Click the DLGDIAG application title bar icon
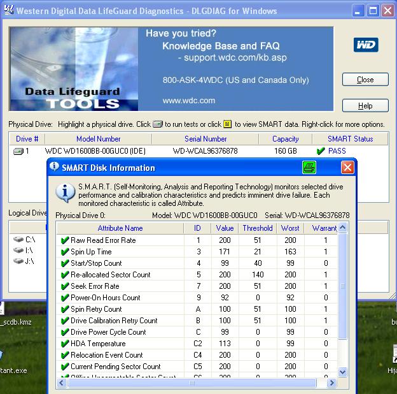Screen dimensions: 397x394 point(9,10)
